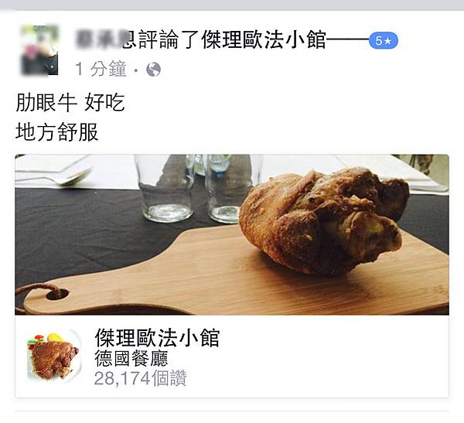The width and height of the screenshot is (464, 423).
Task: Click the 1 分鐘 post timestamp
Action: [x=101, y=69]
